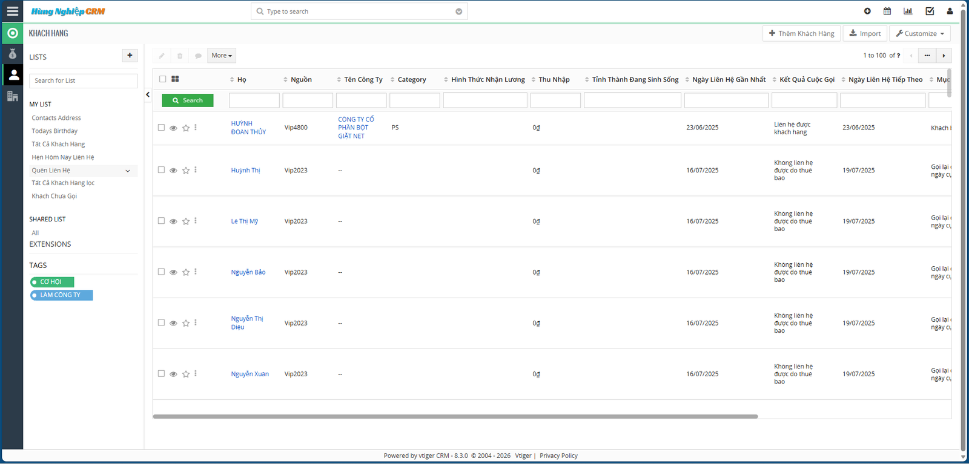Open row actions menu for Nguyễn Xuân
The width and height of the screenshot is (969, 464).
point(196,373)
